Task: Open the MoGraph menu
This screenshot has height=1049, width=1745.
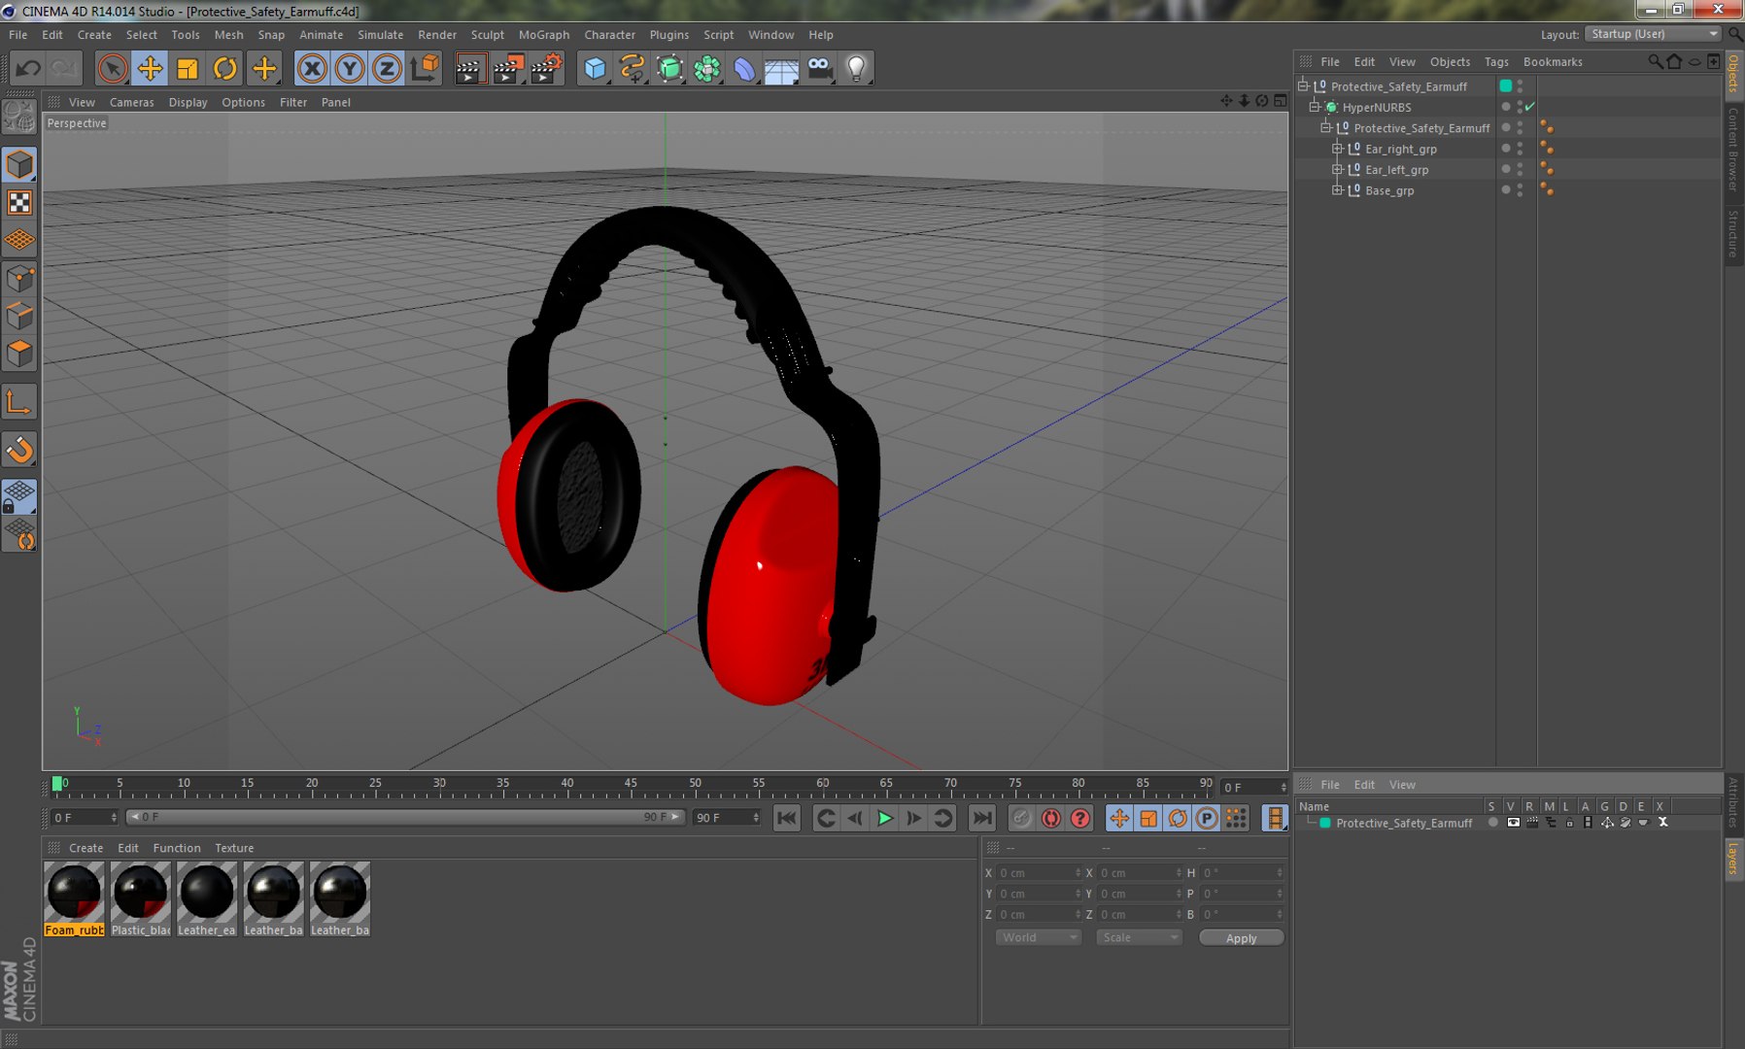Action: [x=544, y=35]
